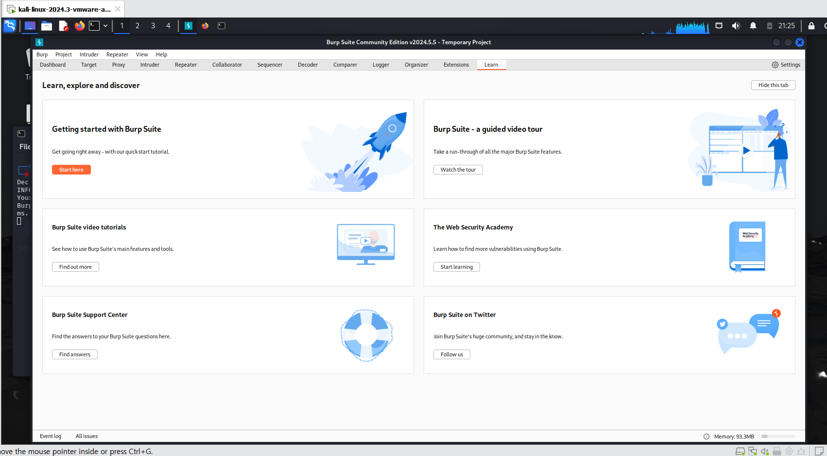
Task: Open the text editor icon in taskbar
Action: (x=63, y=26)
